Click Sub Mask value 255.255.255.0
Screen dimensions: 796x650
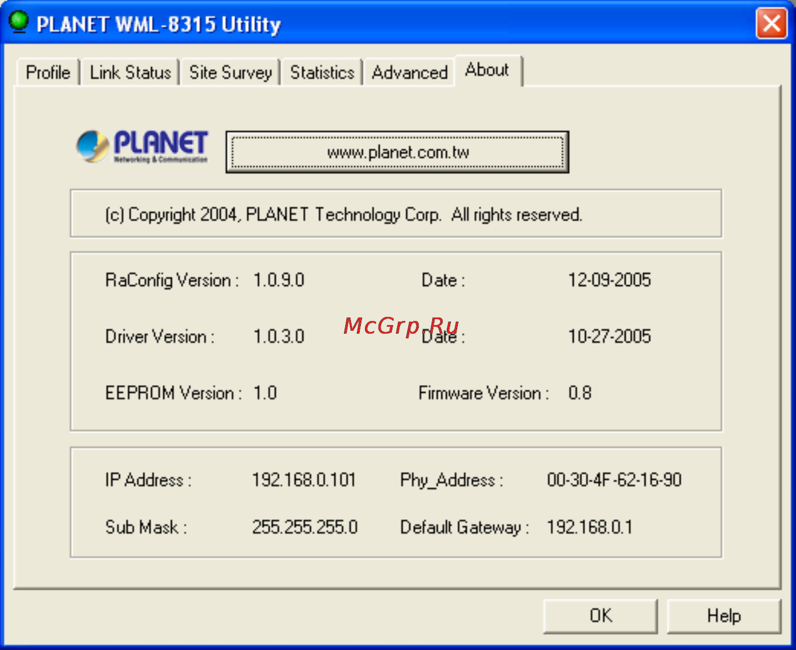304,527
